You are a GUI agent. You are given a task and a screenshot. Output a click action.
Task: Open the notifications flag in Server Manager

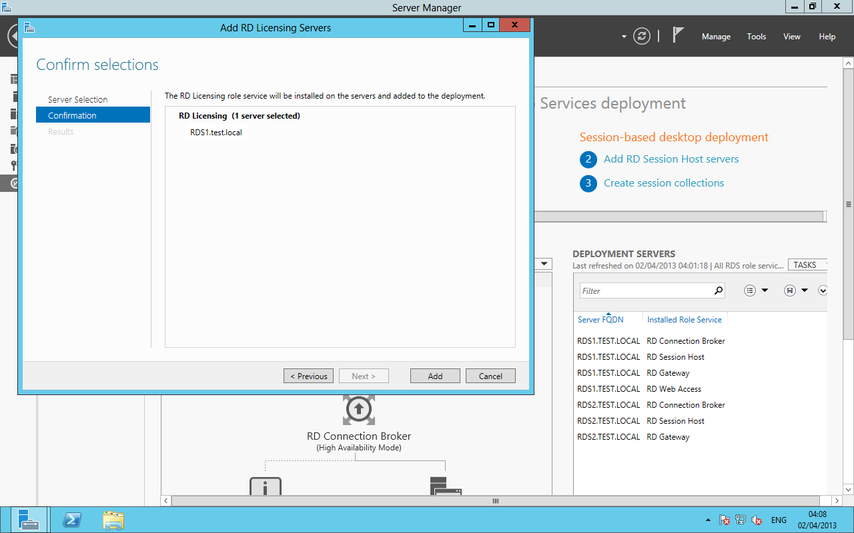(x=678, y=35)
